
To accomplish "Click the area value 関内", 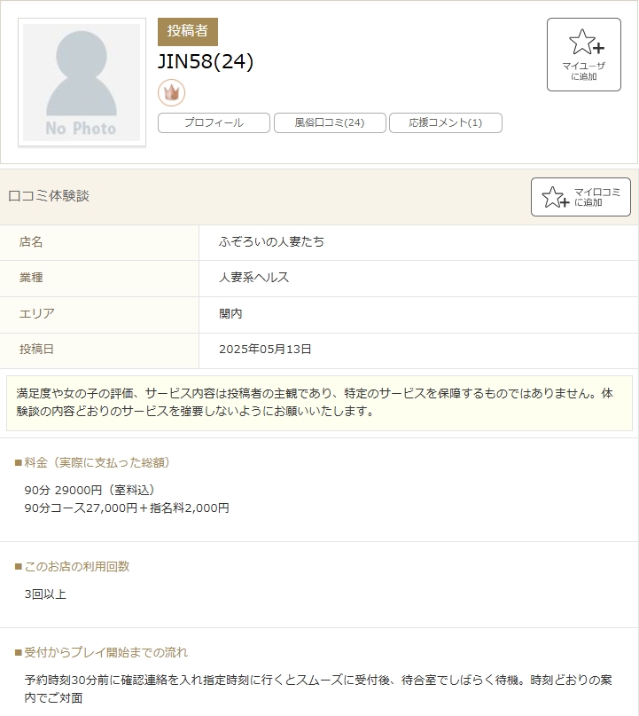I will (x=230, y=313).
